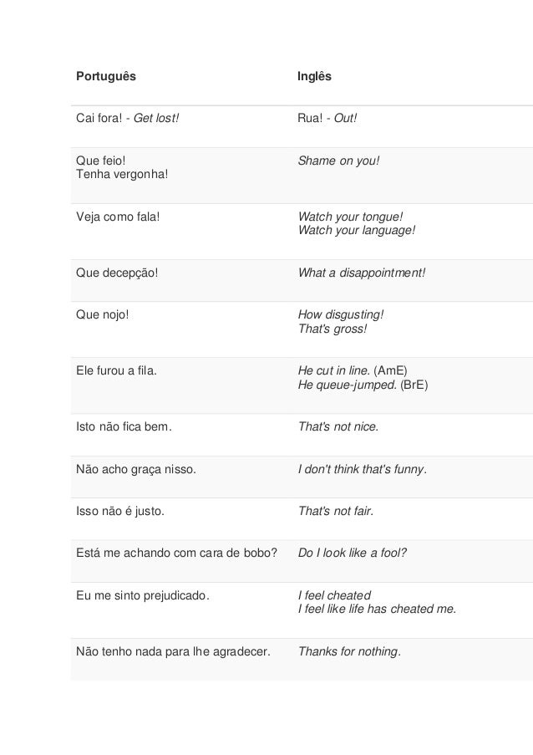
Task: Click 'What a disappointment!' translation
Action: (362, 273)
